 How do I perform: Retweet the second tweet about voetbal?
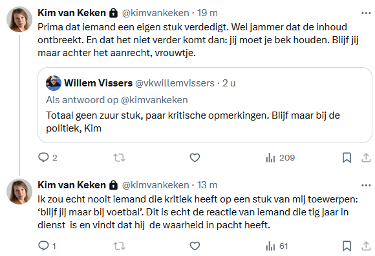click(x=119, y=246)
